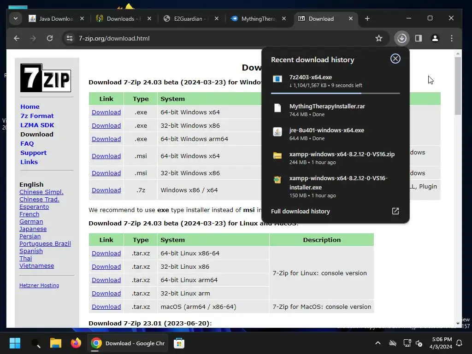Go back to previous page
The image size is (472, 354).
click(17, 38)
